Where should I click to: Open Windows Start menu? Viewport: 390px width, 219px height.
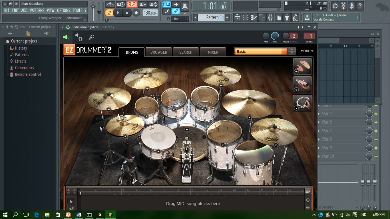coord(5,215)
